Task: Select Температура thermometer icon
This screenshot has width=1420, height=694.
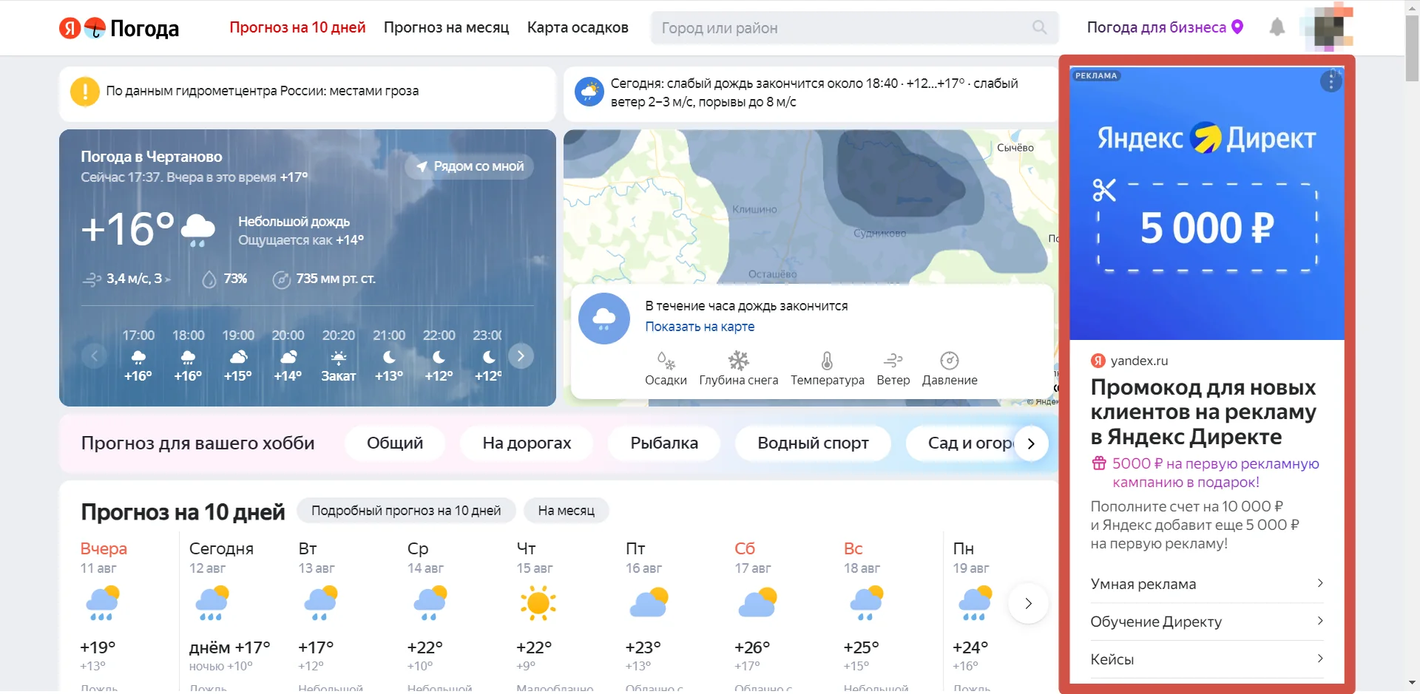Action: coord(827,361)
